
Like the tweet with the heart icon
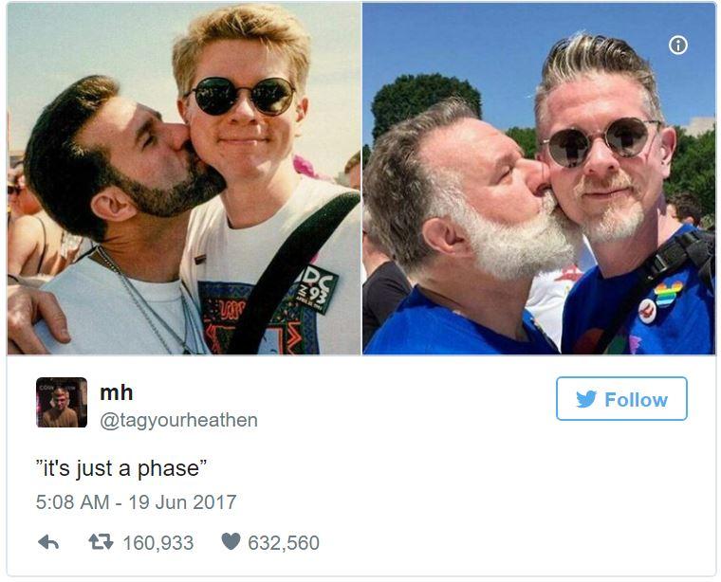tap(231, 541)
